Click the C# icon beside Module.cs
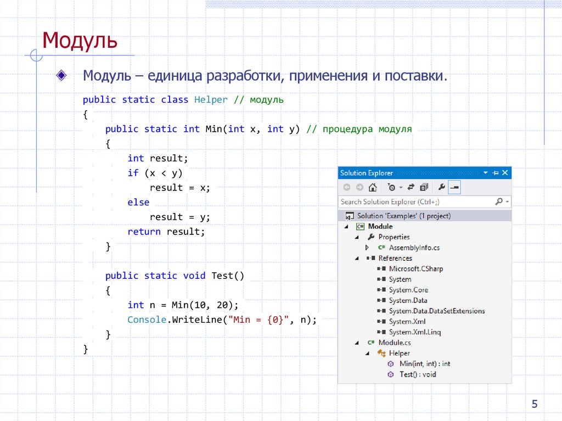The height and width of the screenshot is (421, 562). (x=370, y=342)
